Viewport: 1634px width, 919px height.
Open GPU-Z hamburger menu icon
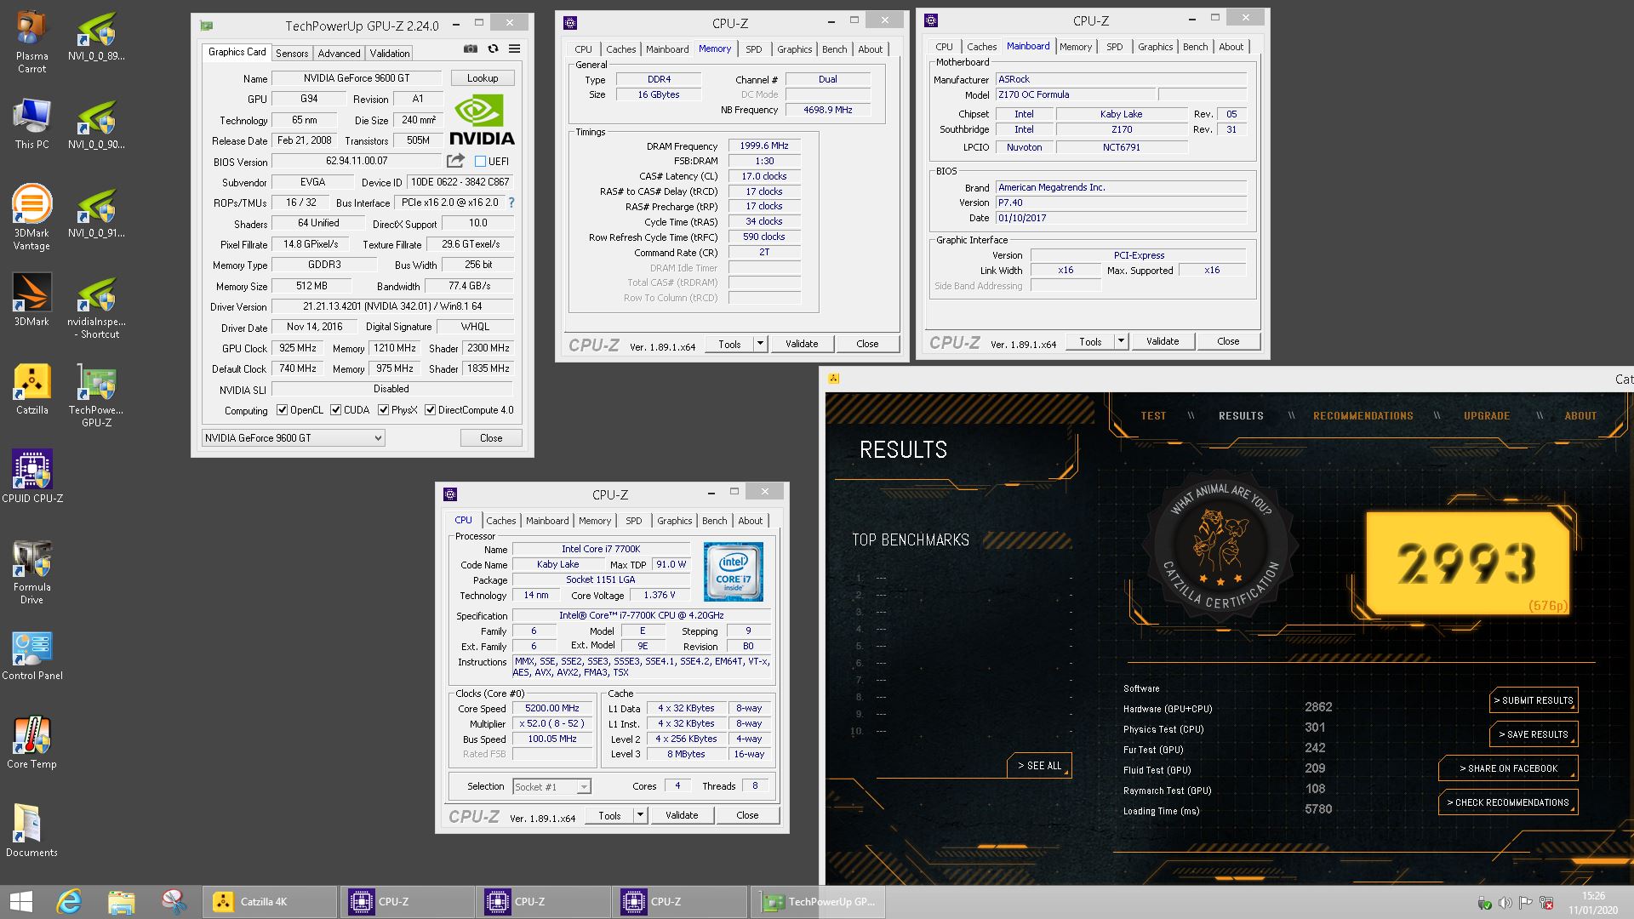pyautogui.click(x=514, y=49)
